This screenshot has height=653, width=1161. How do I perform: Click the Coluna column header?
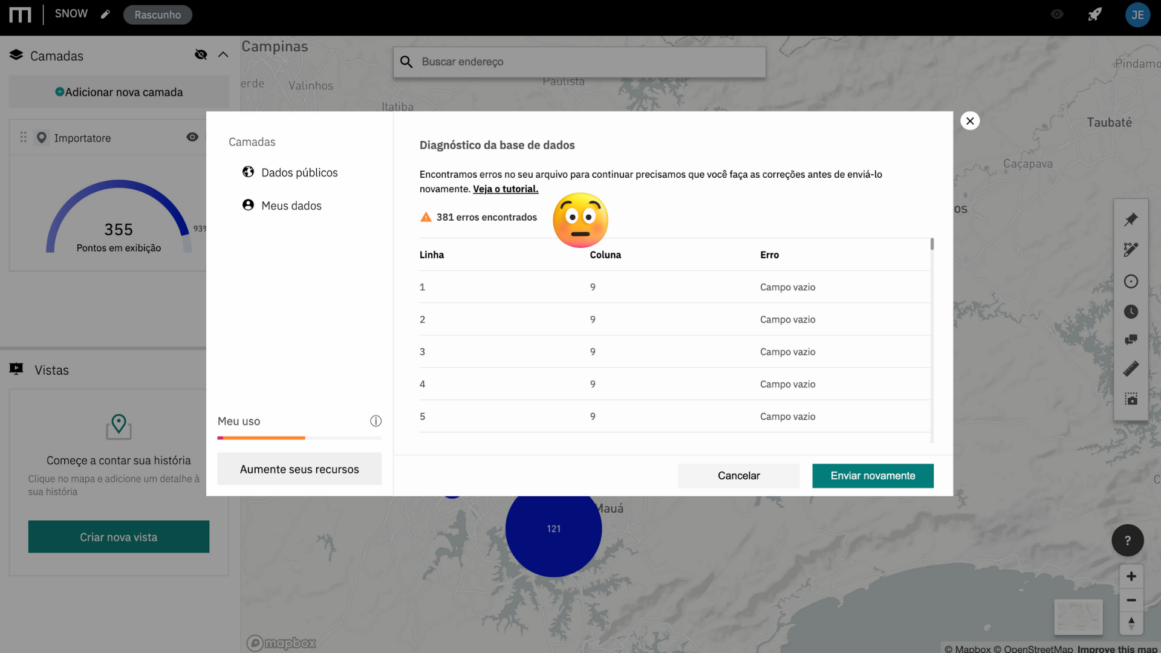[x=605, y=255]
